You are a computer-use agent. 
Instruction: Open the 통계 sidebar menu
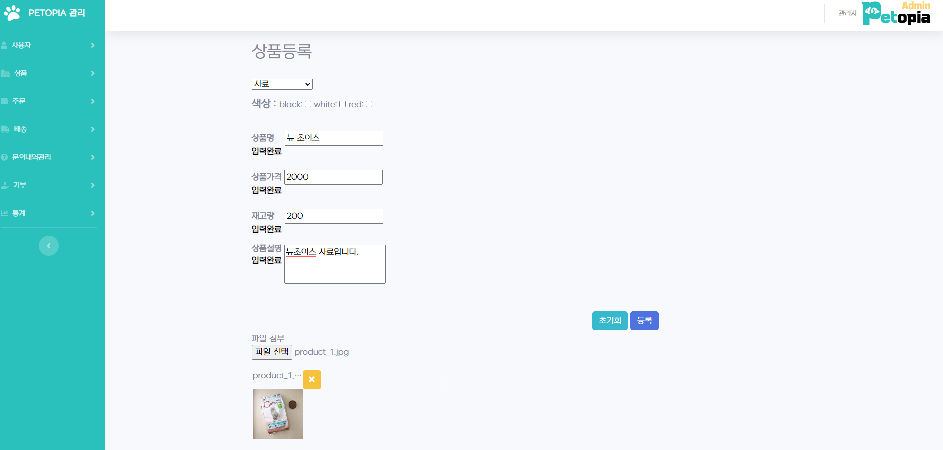(48, 213)
